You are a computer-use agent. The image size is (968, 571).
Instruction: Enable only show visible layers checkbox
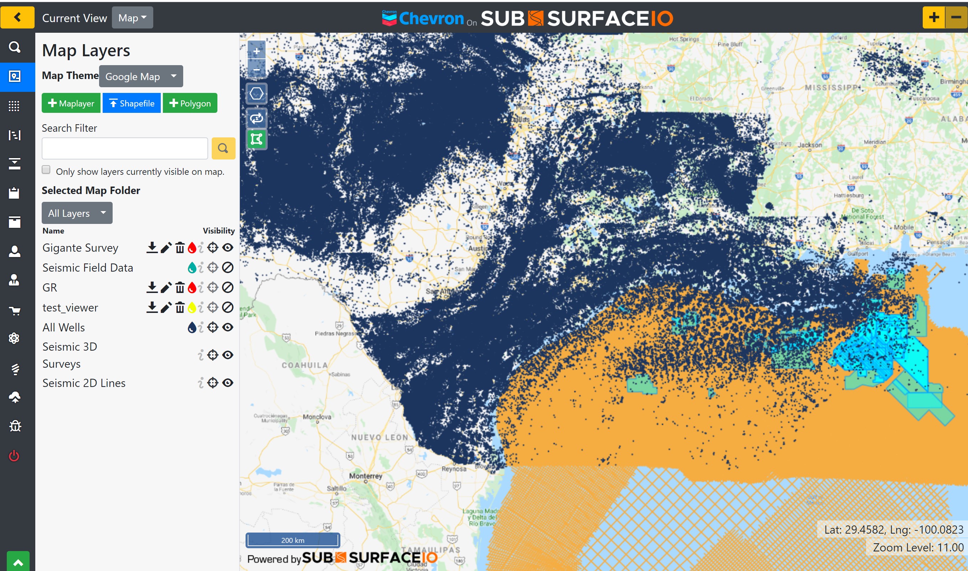[46, 170]
